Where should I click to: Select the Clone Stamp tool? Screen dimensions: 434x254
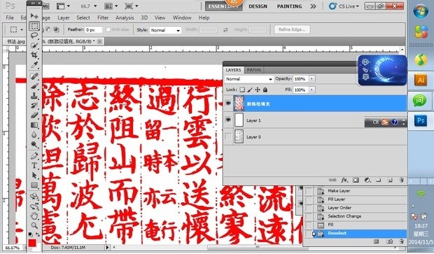34,96
